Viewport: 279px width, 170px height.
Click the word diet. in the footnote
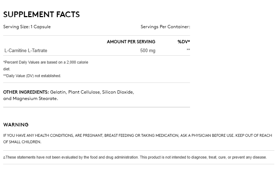pos(7,69)
